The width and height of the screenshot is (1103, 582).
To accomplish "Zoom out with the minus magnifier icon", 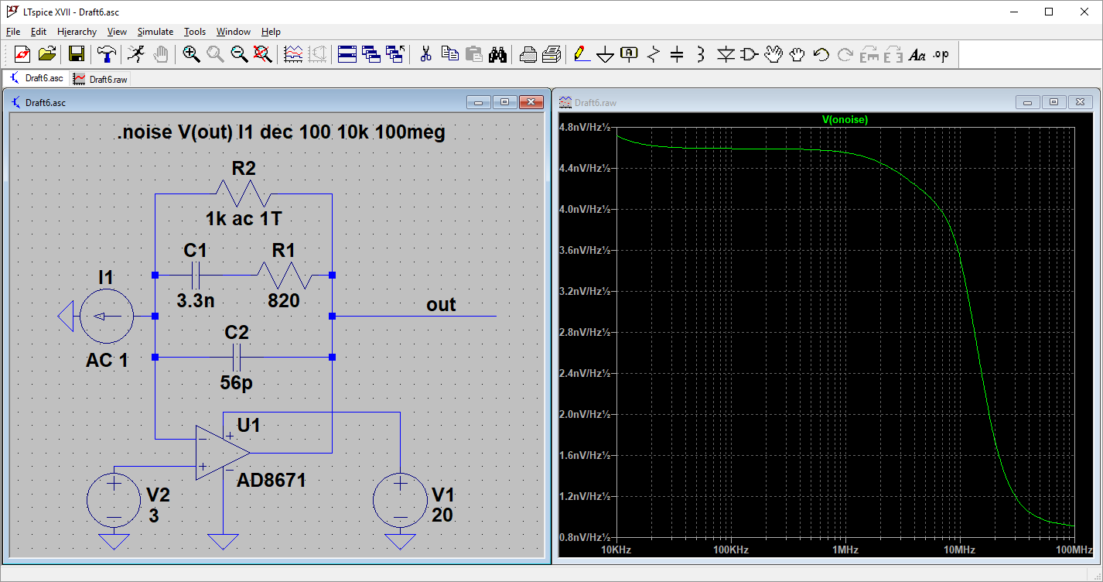I will (x=239, y=54).
